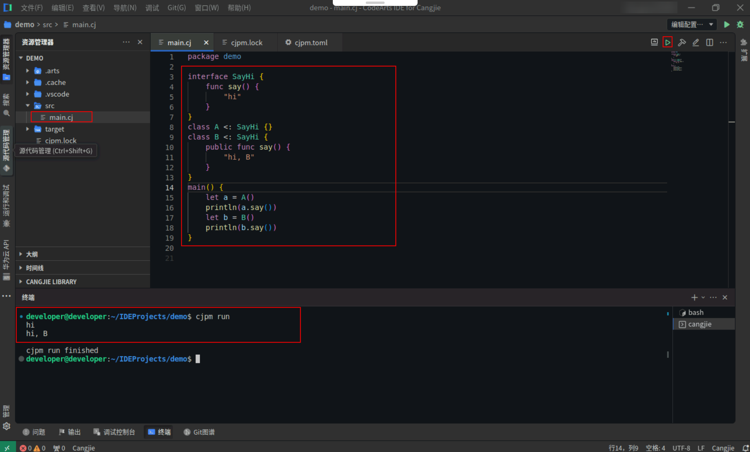Open the File menu
The width and height of the screenshot is (750, 452).
click(x=32, y=8)
